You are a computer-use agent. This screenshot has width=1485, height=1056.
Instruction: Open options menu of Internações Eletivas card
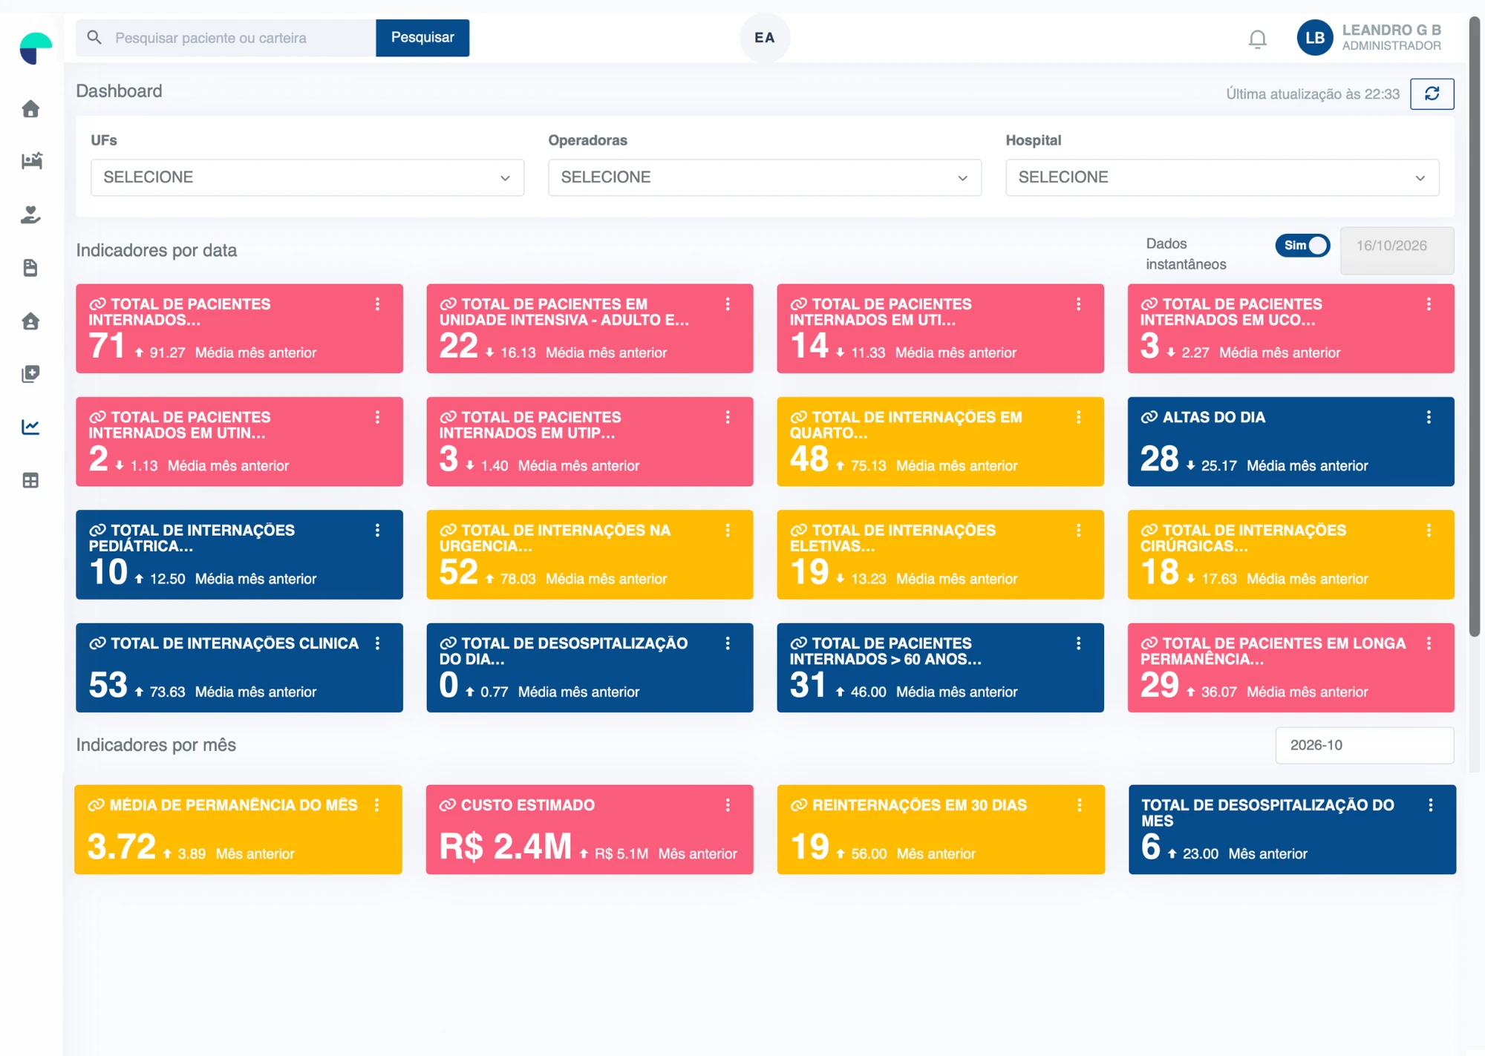[x=1078, y=530]
